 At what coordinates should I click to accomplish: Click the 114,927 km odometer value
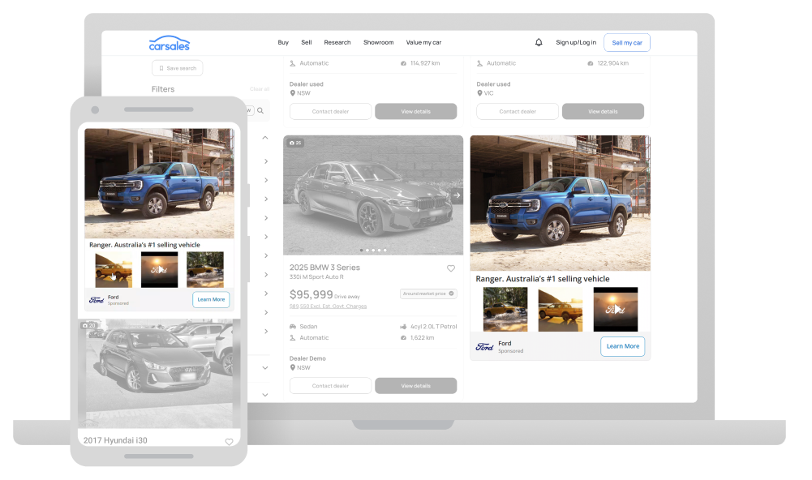coord(425,63)
